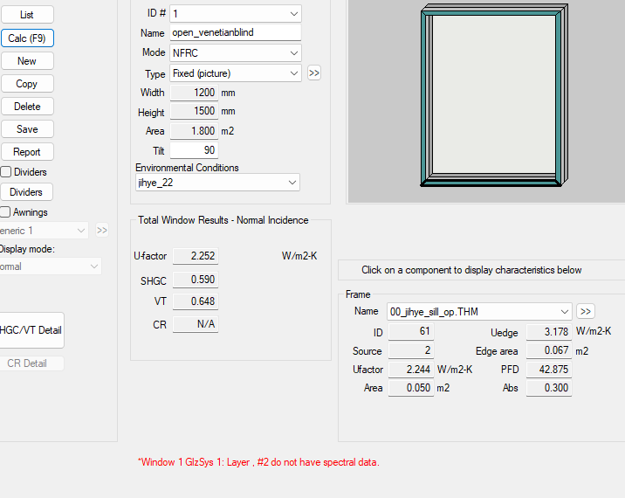This screenshot has height=498, width=625.
Task: Click the >> button next to Generic dropdown
Action: tap(102, 231)
